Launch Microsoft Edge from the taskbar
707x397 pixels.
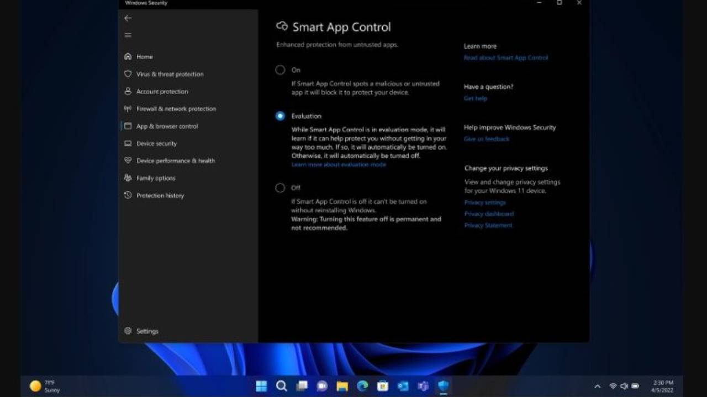pyautogui.click(x=362, y=385)
